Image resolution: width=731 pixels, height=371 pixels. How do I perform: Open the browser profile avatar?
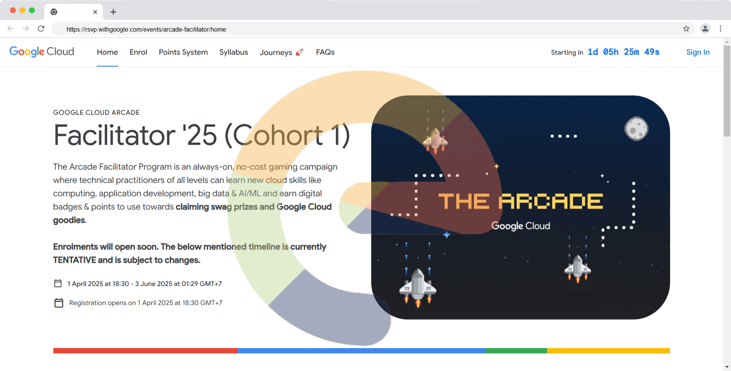(705, 29)
